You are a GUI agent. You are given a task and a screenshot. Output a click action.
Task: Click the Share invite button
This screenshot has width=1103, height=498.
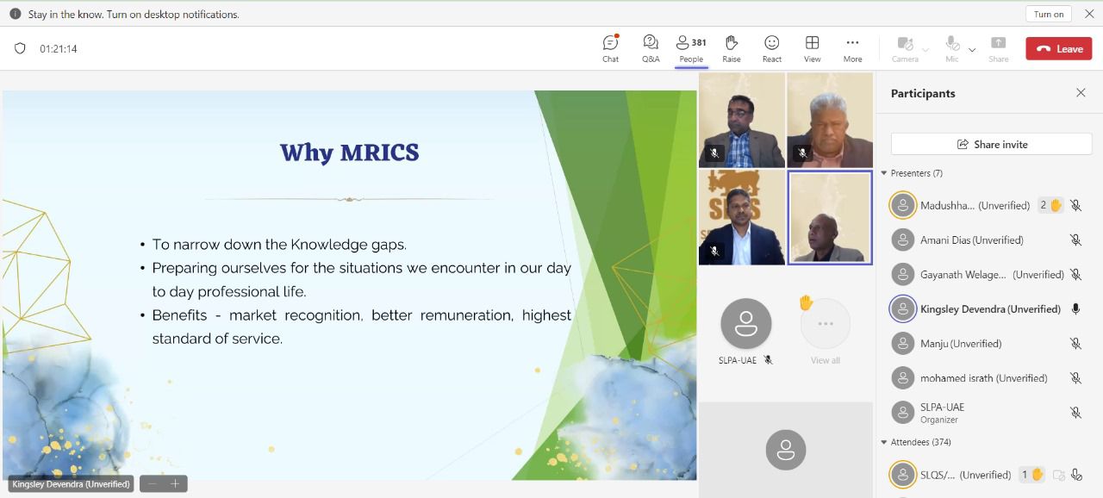[991, 144]
